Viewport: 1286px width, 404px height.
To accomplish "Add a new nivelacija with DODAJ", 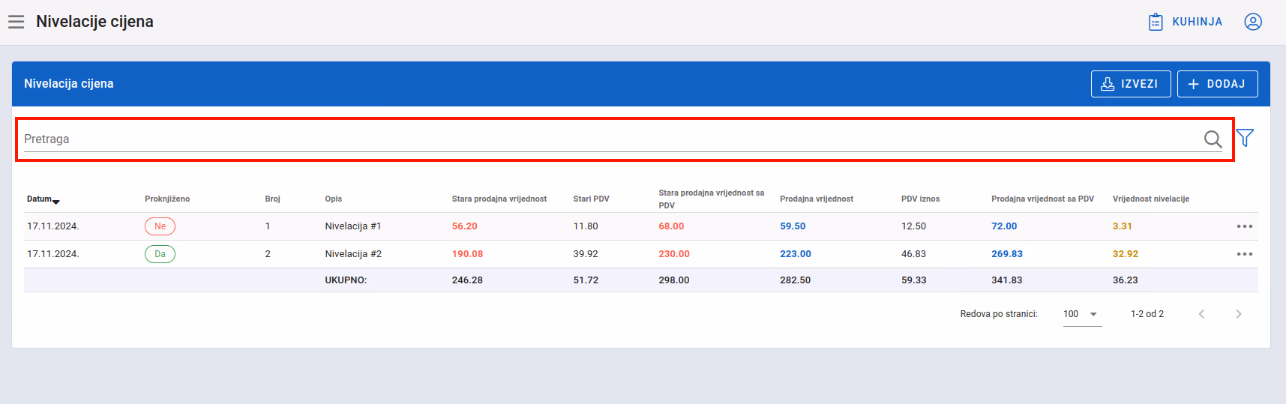I will [x=1217, y=84].
